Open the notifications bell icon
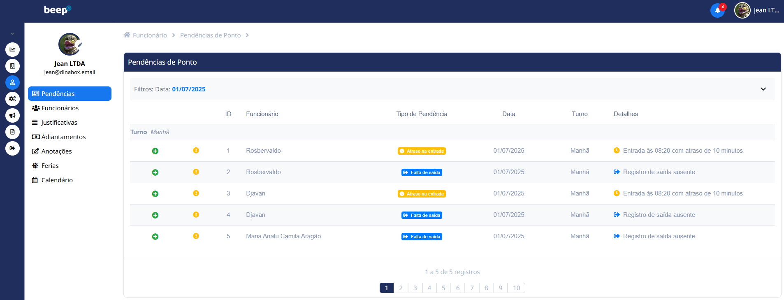The height and width of the screenshot is (300, 784). (717, 11)
